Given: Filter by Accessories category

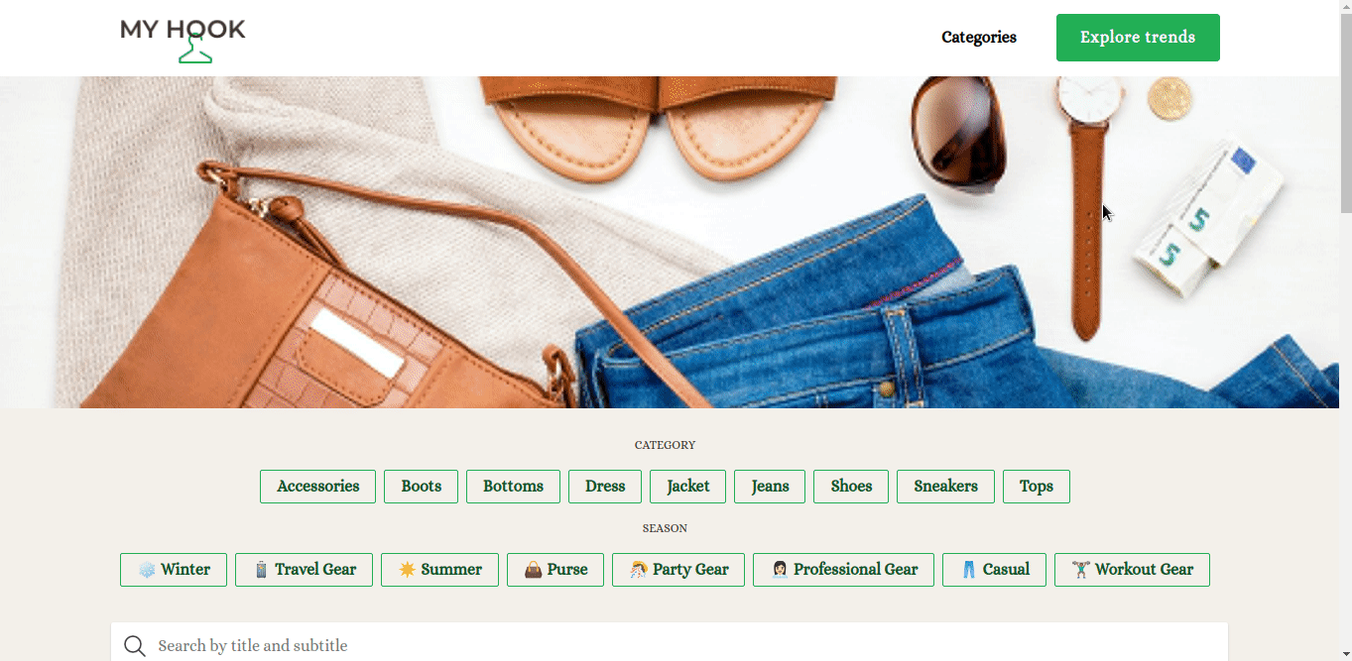Looking at the screenshot, I should (x=317, y=487).
